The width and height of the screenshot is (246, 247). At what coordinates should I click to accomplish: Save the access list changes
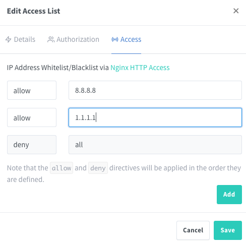228,230
